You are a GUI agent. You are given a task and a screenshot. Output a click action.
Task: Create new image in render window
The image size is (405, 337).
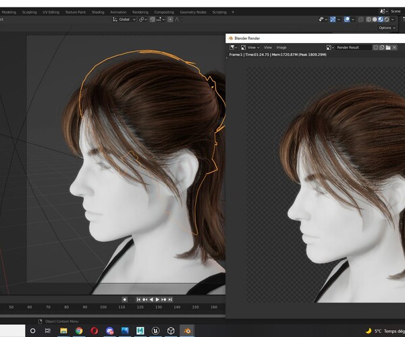382,47
